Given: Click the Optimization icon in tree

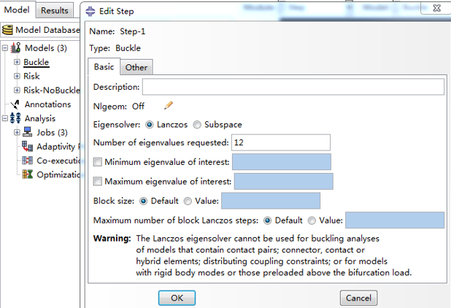Looking at the screenshot, I should [28, 174].
